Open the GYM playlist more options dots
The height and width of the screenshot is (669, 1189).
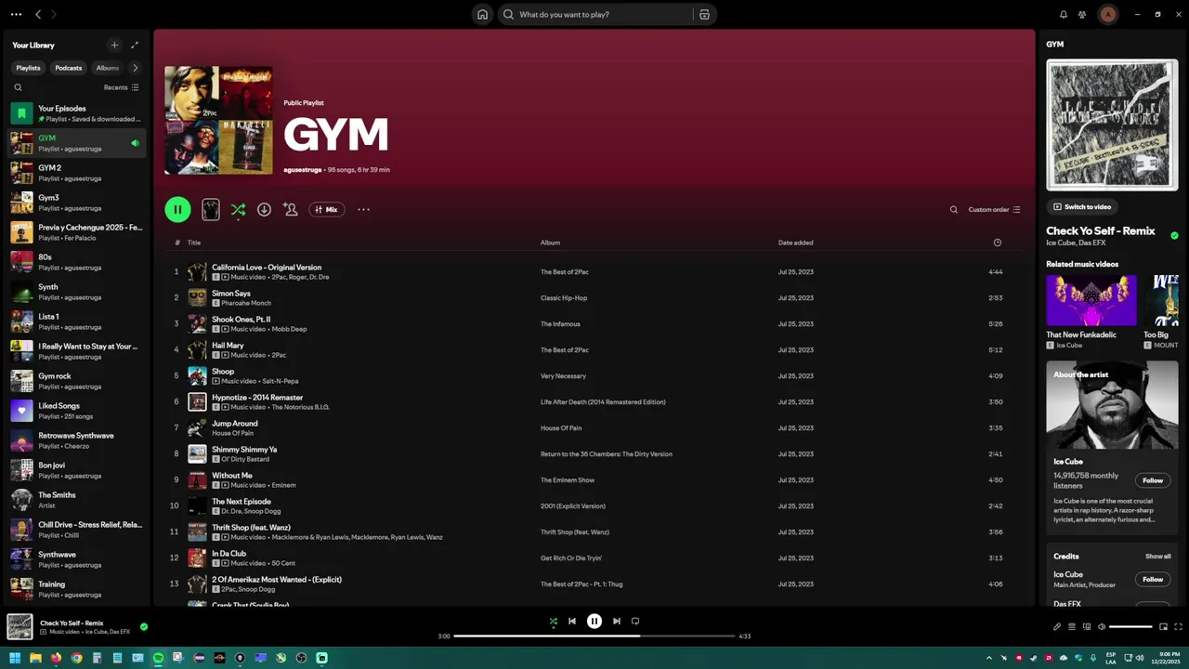[x=363, y=210]
